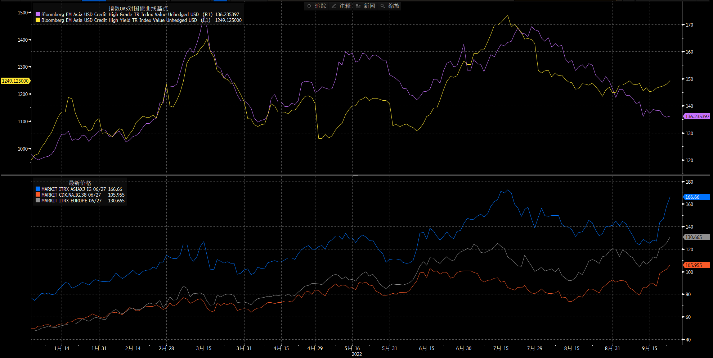
Task: Click the yellow 1249.125000 left axis tag
Action: (x=15, y=81)
